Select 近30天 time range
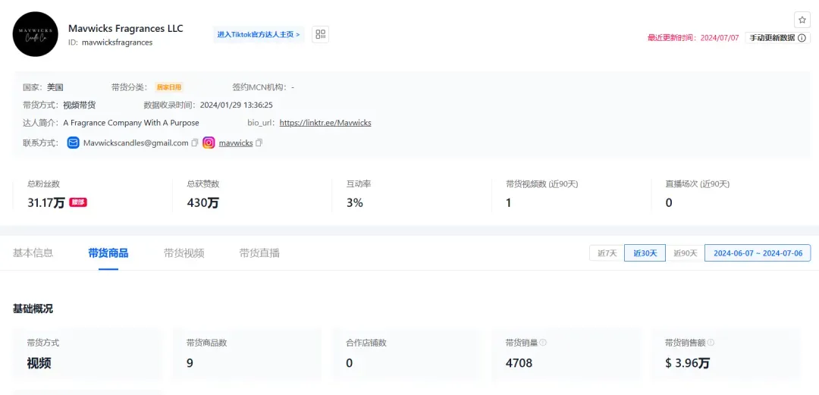The image size is (819, 395). click(x=645, y=253)
